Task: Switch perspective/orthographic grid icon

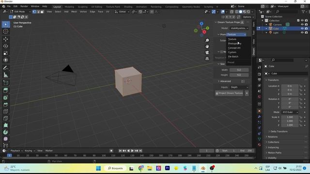Action: point(207,58)
